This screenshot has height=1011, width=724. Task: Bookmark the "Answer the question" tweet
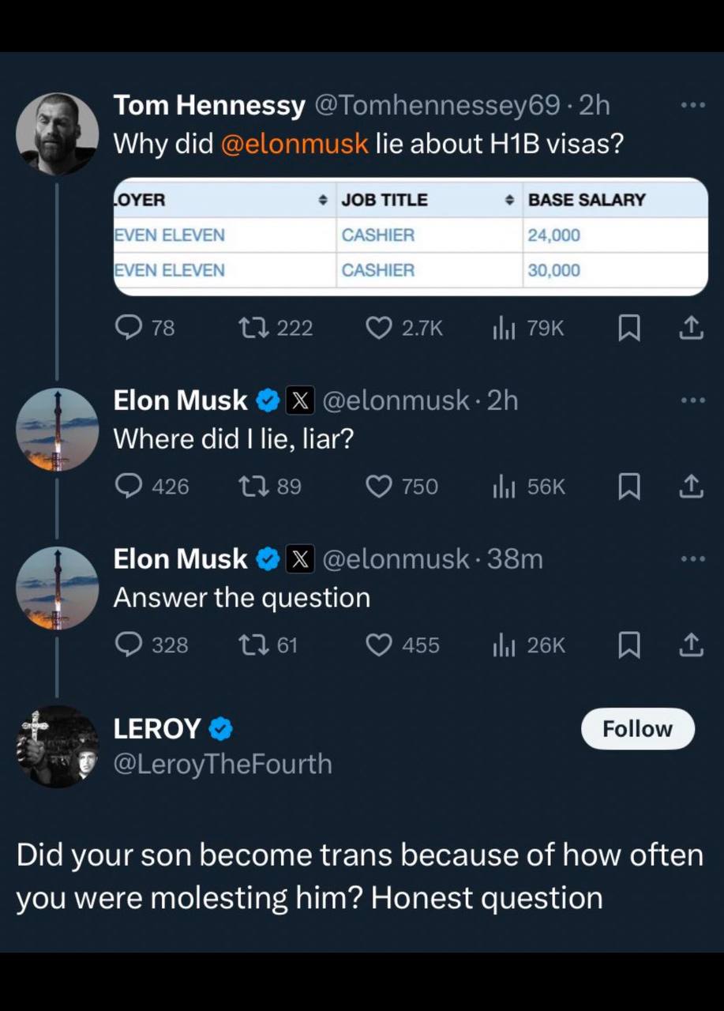[628, 646]
